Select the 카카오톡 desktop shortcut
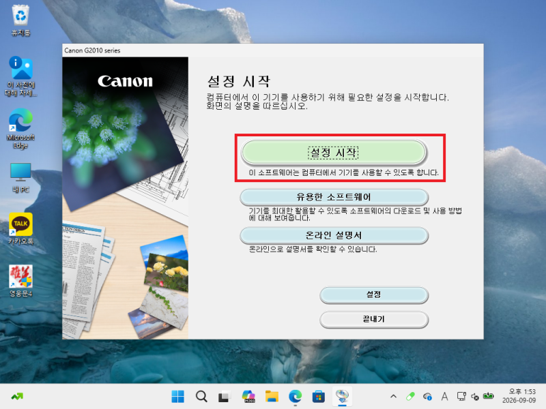The height and width of the screenshot is (409, 546). [x=20, y=228]
